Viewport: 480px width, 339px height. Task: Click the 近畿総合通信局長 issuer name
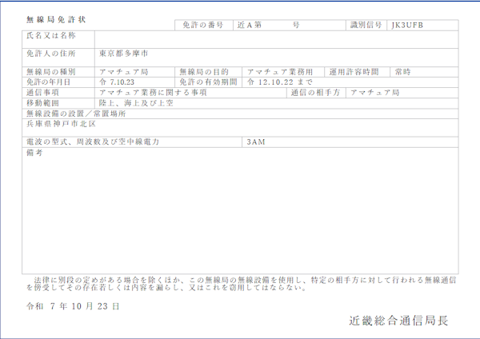(398, 320)
